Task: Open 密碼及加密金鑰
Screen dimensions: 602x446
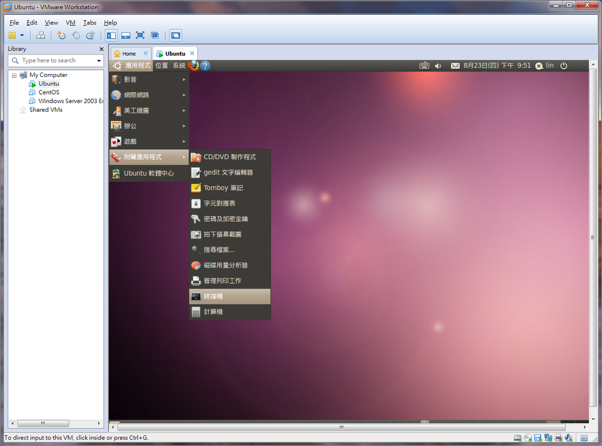Action: (x=230, y=219)
